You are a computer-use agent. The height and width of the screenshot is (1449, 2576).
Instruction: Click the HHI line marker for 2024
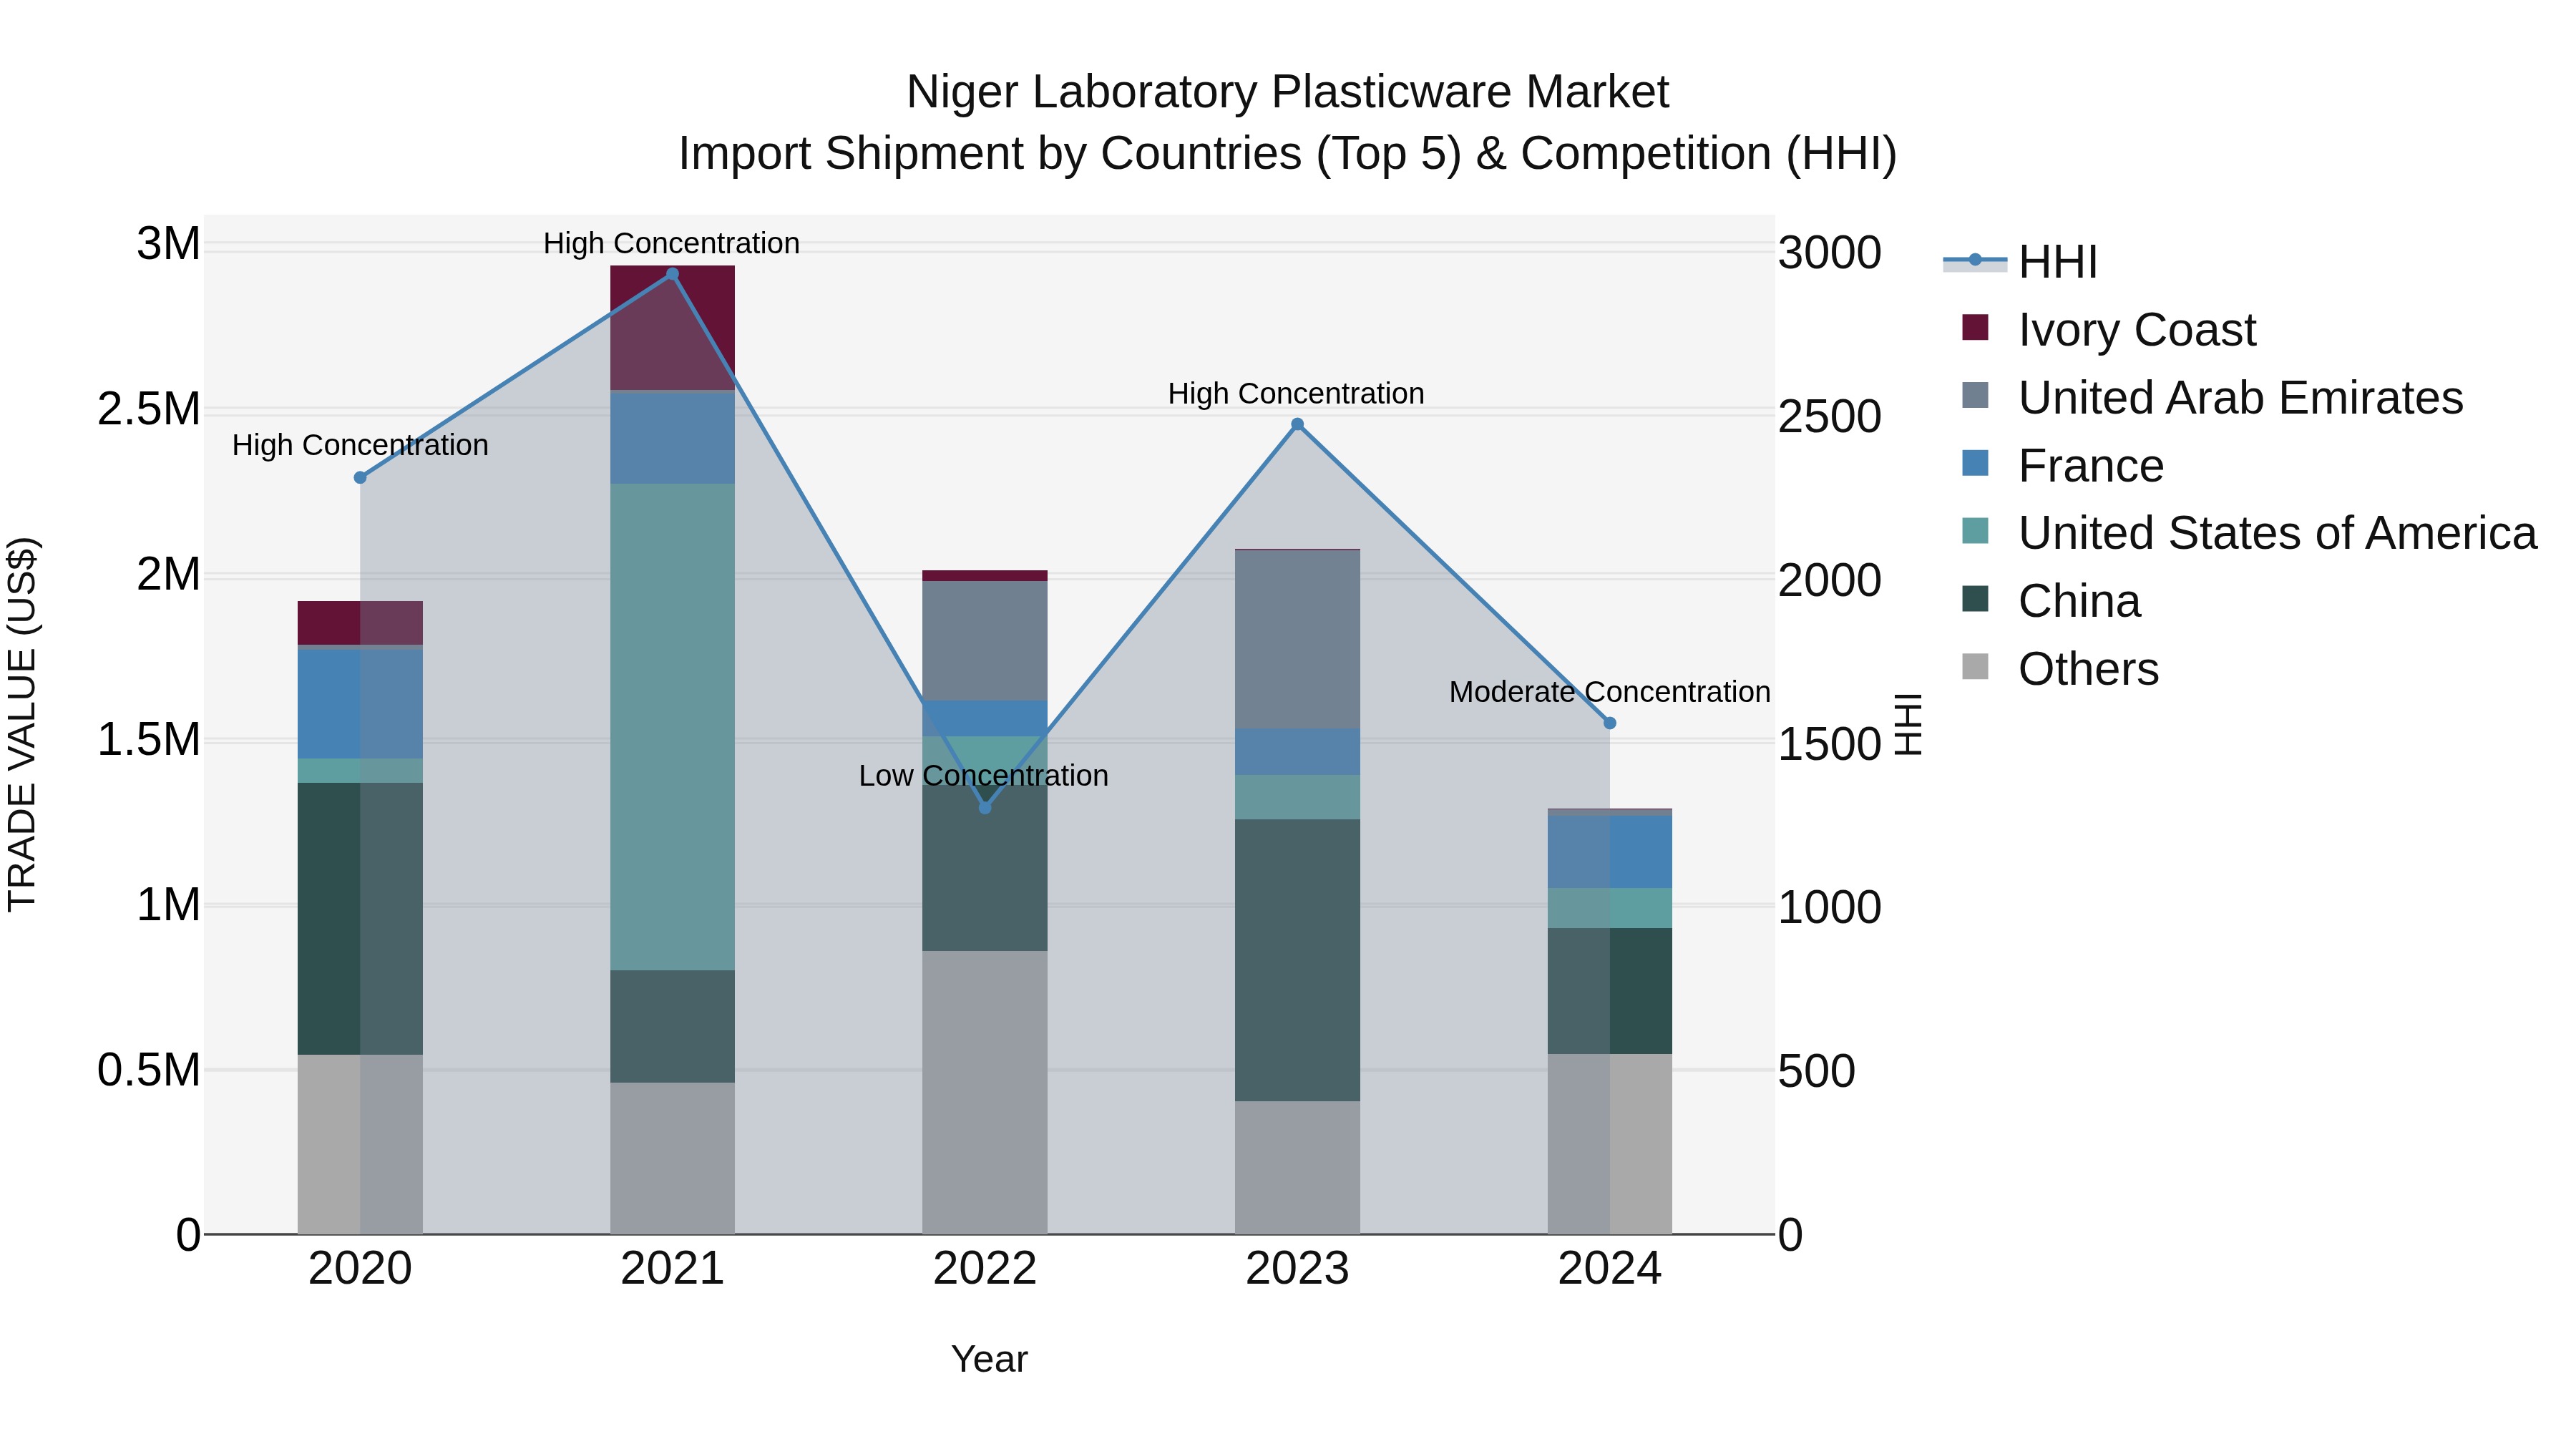[1610, 723]
